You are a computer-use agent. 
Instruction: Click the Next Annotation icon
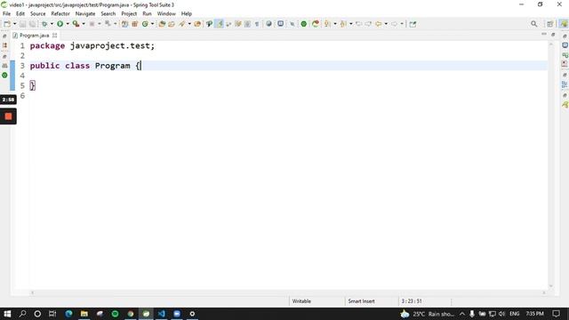point(327,24)
